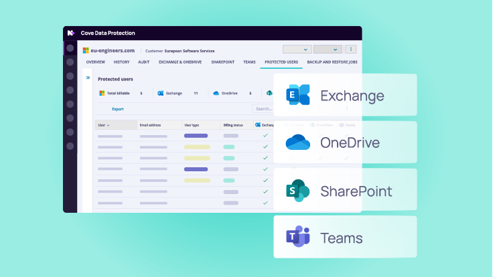
Task: Click the Cove Data Protection title
Action: click(108, 33)
